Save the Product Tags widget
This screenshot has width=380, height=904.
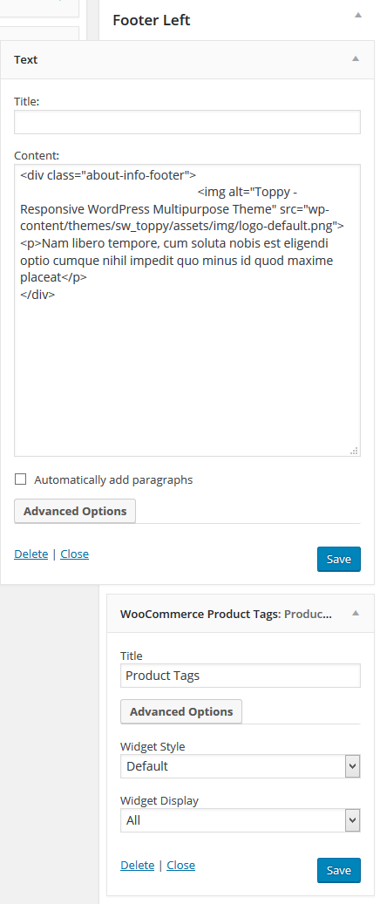338,871
